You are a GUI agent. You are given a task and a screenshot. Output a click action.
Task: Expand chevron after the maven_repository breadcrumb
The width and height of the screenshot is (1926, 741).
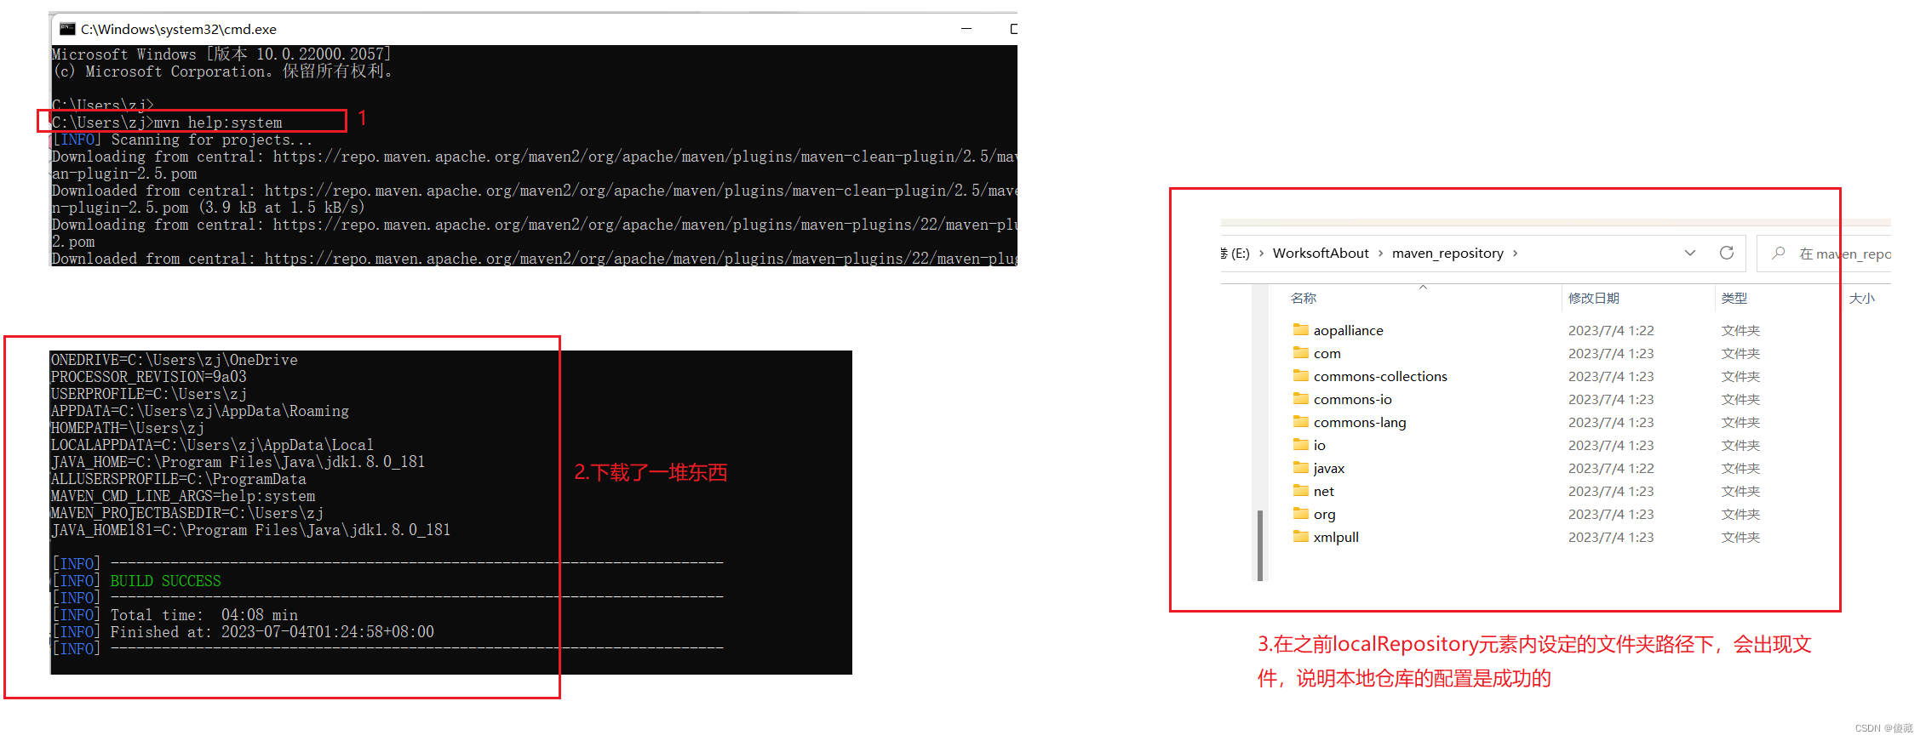tap(1516, 253)
